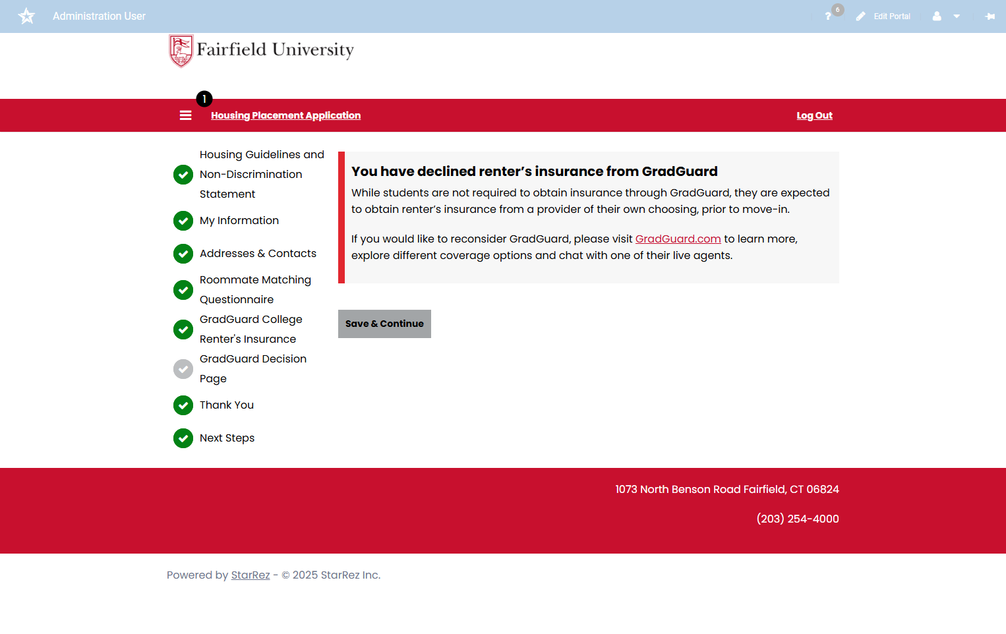This screenshot has height=634, width=1006.
Task: Open Next Steps page
Action: click(x=227, y=438)
